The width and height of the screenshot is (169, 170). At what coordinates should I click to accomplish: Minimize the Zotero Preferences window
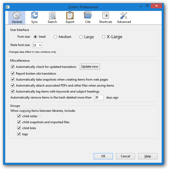141,6
